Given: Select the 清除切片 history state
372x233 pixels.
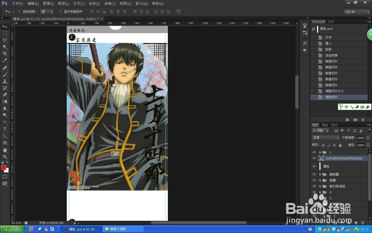Looking at the screenshot, I should 339,97.
